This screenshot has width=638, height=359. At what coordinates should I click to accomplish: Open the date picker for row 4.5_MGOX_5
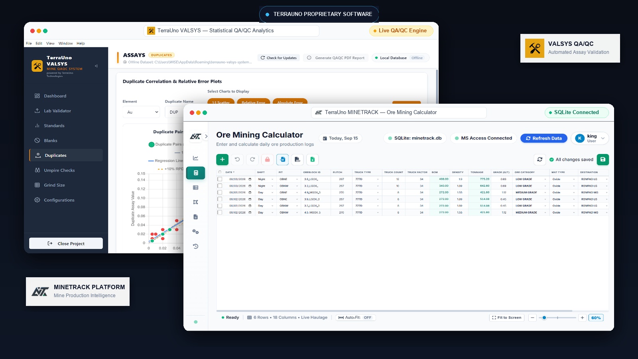250,213
